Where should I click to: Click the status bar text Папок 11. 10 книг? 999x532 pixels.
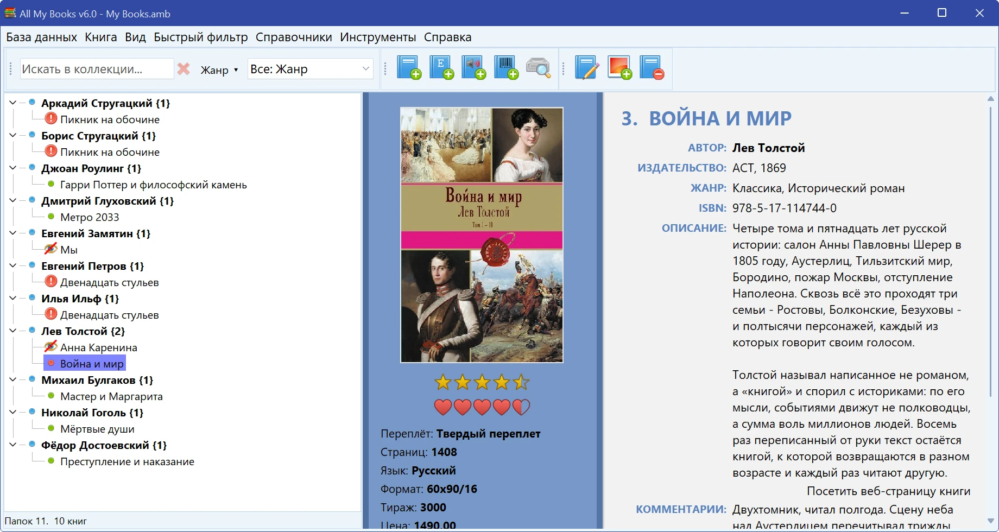pos(46,521)
